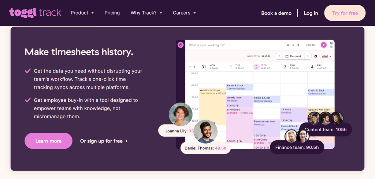Screen dimensions: 375x179
Task: Open the Pricing page
Action: pos(112,13)
